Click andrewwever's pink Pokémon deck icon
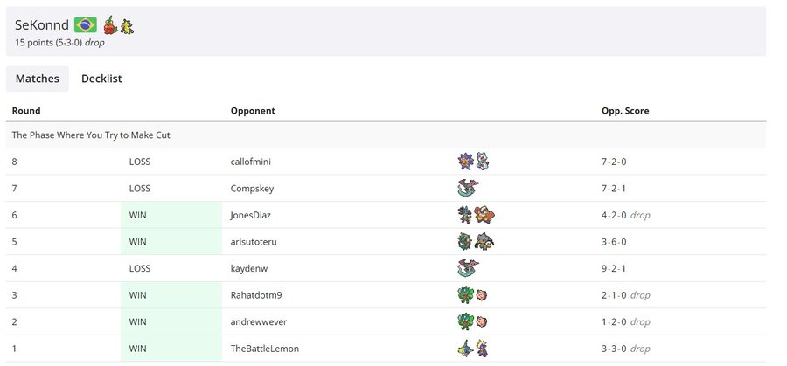The height and width of the screenshot is (366, 787). click(x=482, y=321)
